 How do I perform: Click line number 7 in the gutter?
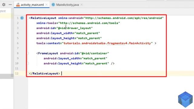pyautogui.click(x=18, y=48)
